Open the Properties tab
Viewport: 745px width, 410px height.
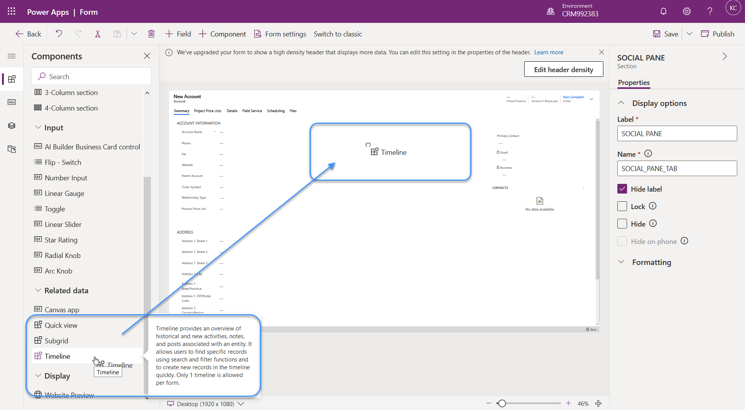pyautogui.click(x=634, y=83)
